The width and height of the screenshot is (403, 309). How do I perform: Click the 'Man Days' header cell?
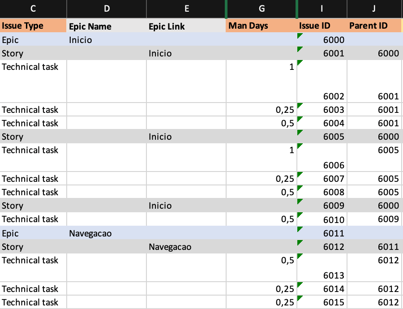pyautogui.click(x=262, y=26)
